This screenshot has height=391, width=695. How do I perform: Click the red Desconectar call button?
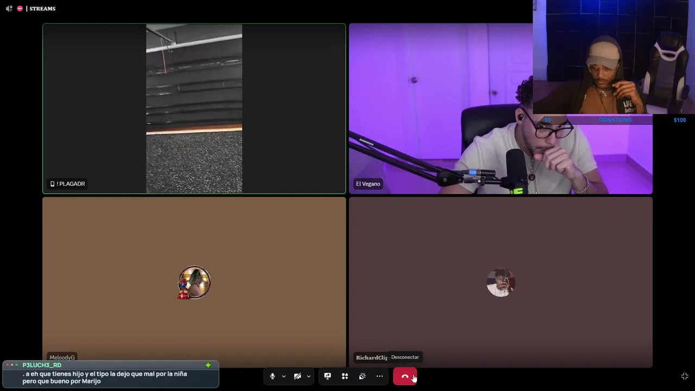405,376
